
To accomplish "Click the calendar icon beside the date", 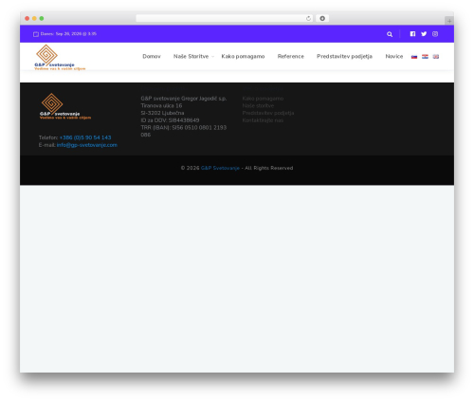I will [x=36, y=34].
